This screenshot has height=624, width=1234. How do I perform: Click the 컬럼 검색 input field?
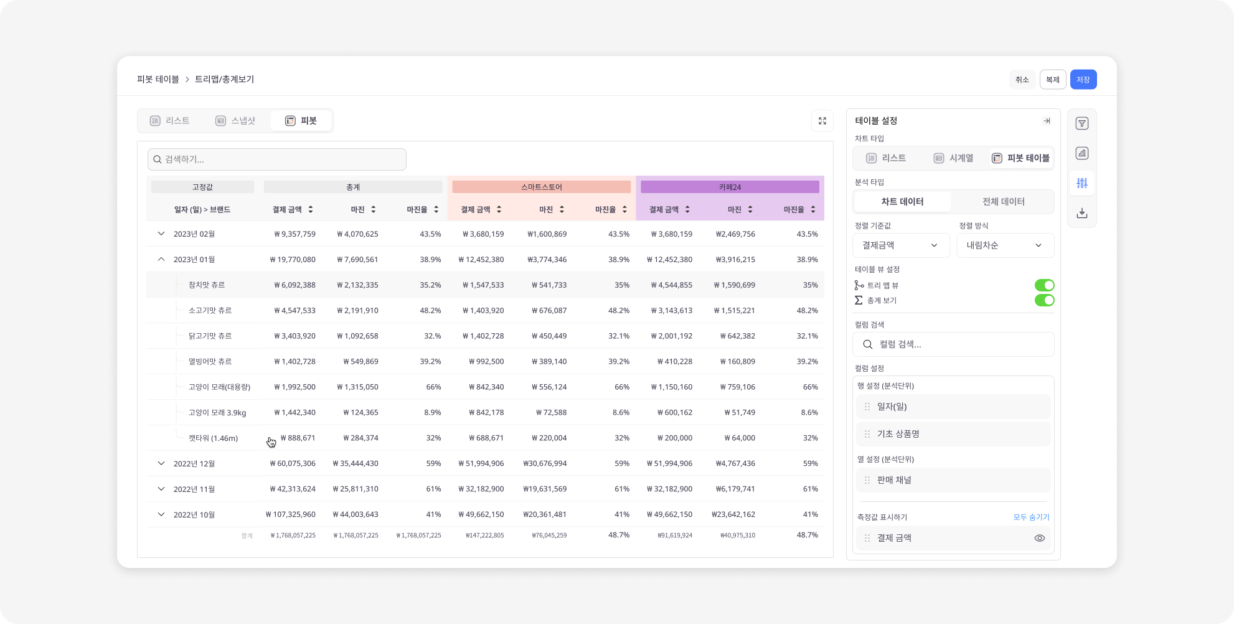pyautogui.click(x=953, y=344)
